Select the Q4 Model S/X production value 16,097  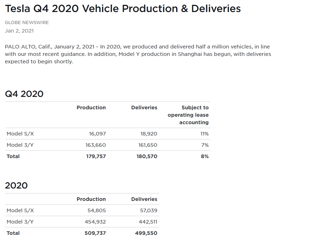97,134
